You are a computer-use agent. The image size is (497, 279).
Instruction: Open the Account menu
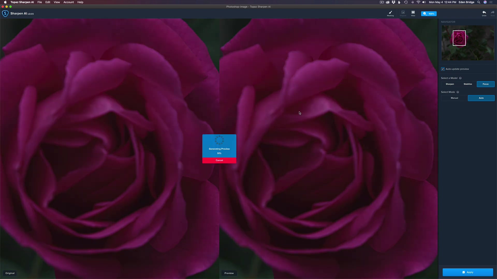point(69,2)
